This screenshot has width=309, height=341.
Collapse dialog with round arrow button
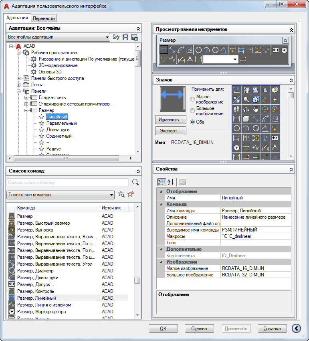pyautogui.click(x=297, y=328)
